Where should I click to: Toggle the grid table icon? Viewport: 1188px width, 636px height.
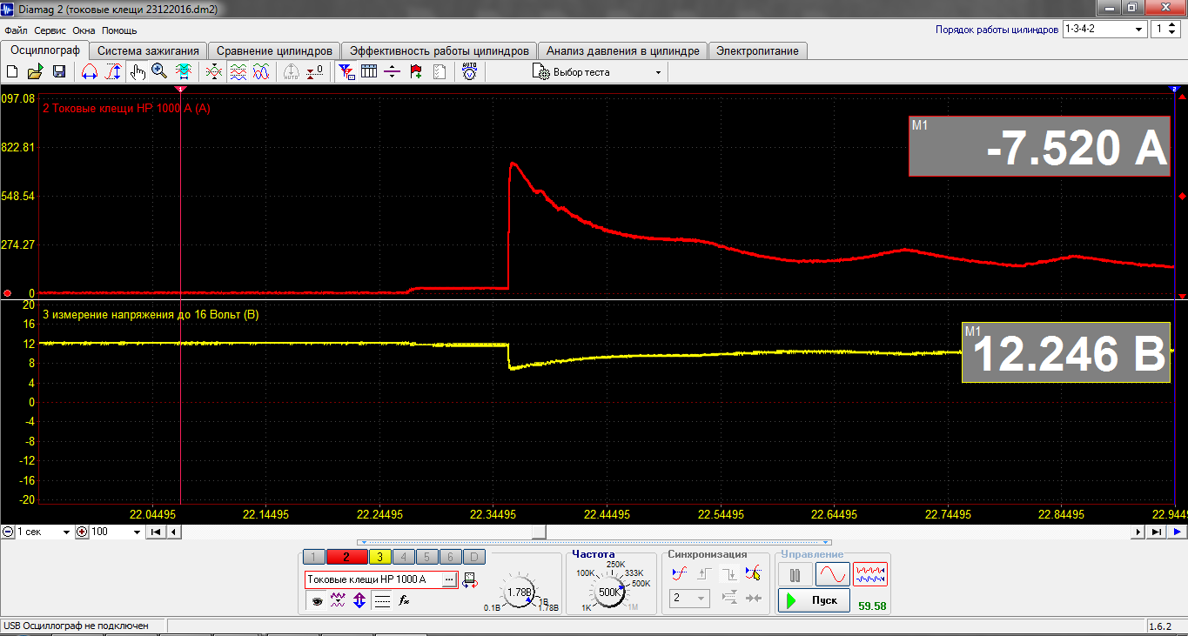(369, 72)
